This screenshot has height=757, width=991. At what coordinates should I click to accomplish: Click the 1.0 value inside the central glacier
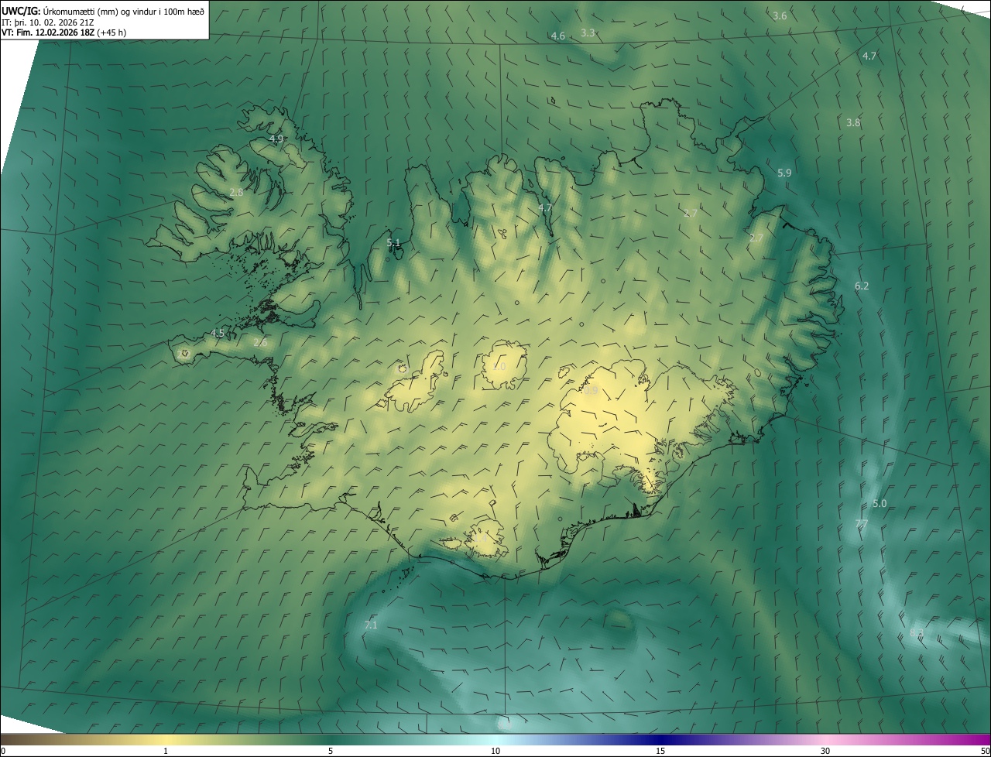499,366
